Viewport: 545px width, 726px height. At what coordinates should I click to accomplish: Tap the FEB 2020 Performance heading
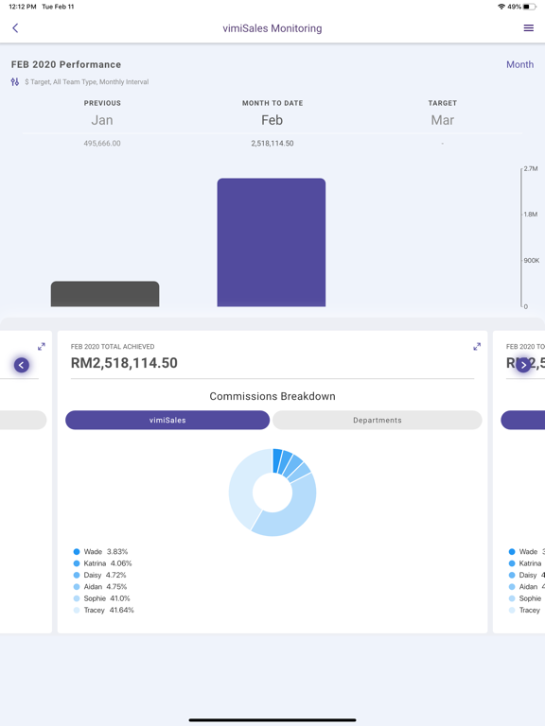(x=66, y=64)
